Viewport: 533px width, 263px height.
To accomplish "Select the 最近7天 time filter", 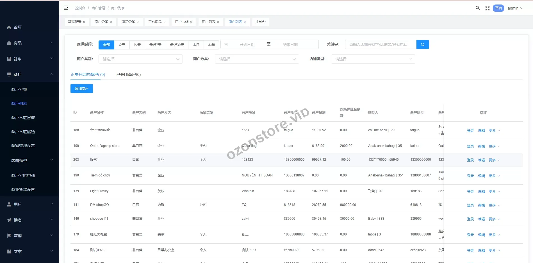I will (155, 45).
